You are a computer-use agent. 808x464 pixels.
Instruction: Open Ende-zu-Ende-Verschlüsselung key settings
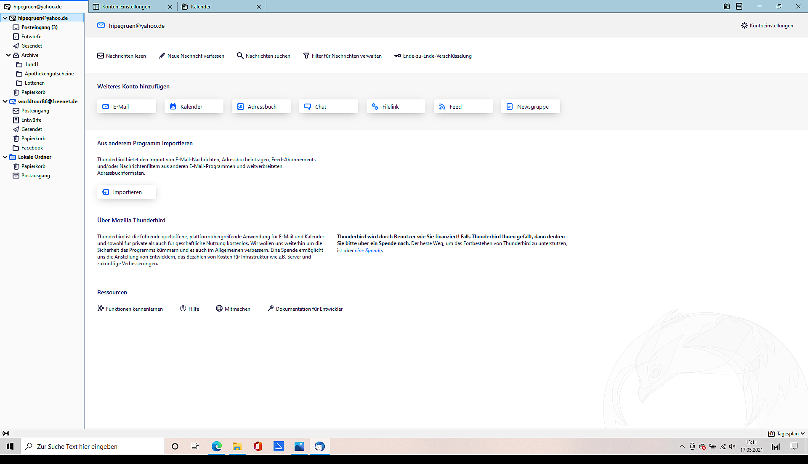pos(398,56)
